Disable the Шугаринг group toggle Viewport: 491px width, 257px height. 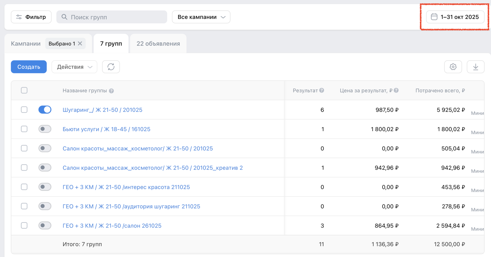point(45,110)
